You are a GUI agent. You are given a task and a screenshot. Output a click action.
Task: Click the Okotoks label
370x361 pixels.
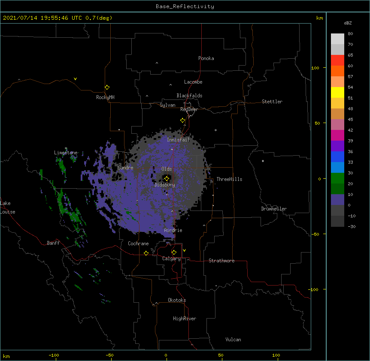click(177, 300)
